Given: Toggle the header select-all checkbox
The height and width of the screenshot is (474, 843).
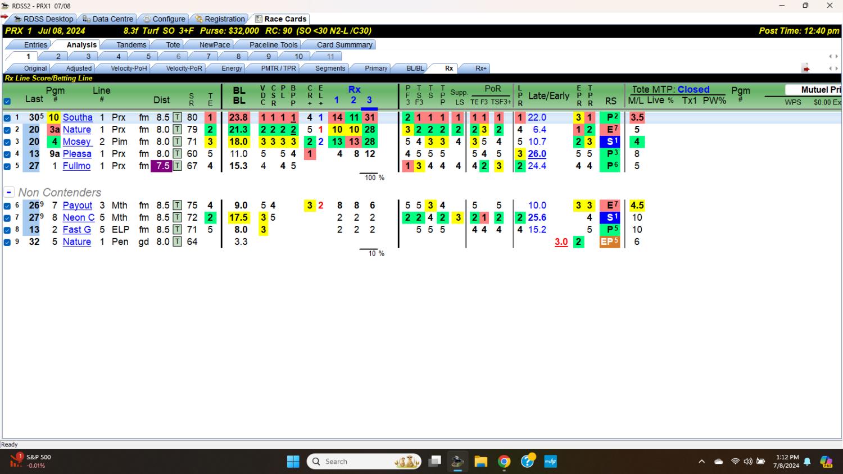Looking at the screenshot, I should tap(7, 102).
